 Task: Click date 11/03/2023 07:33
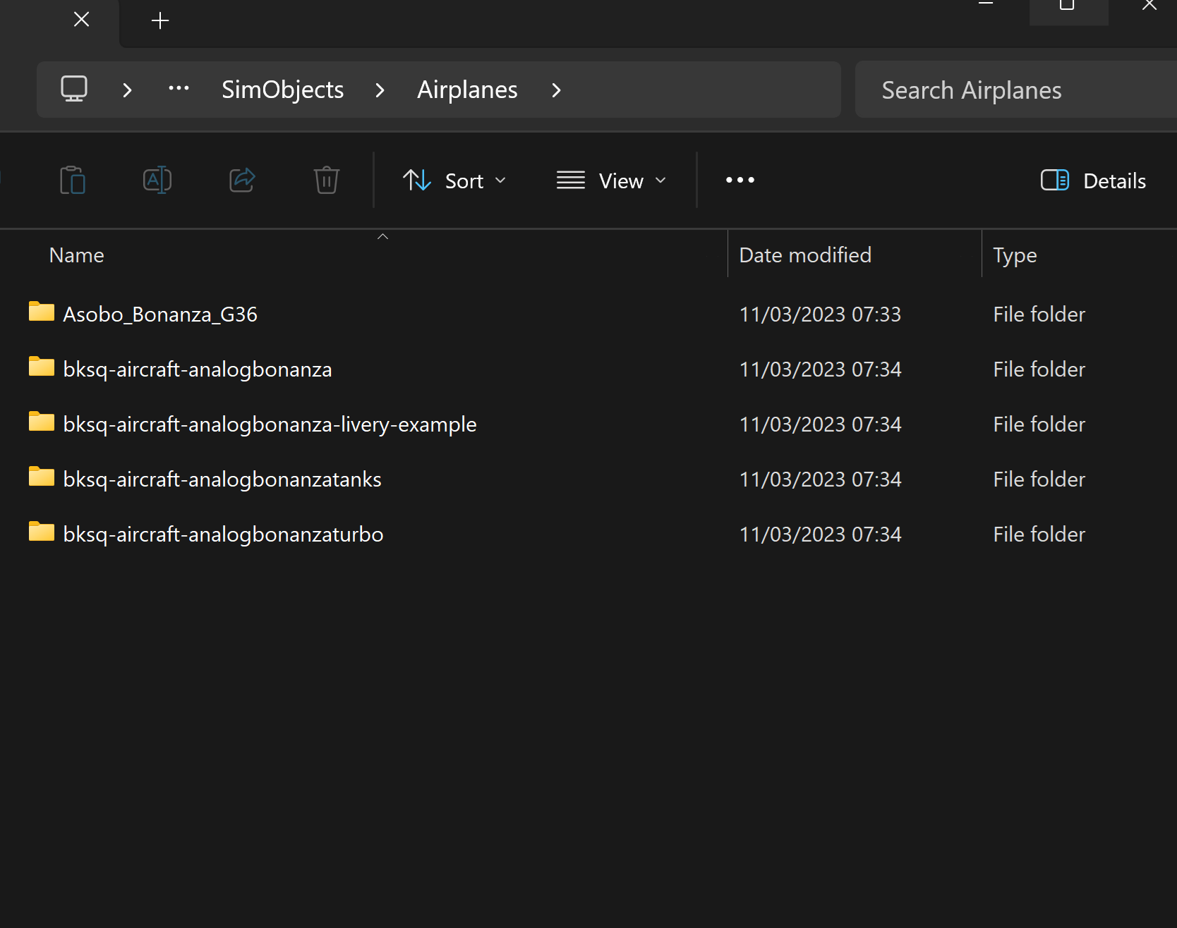click(820, 314)
